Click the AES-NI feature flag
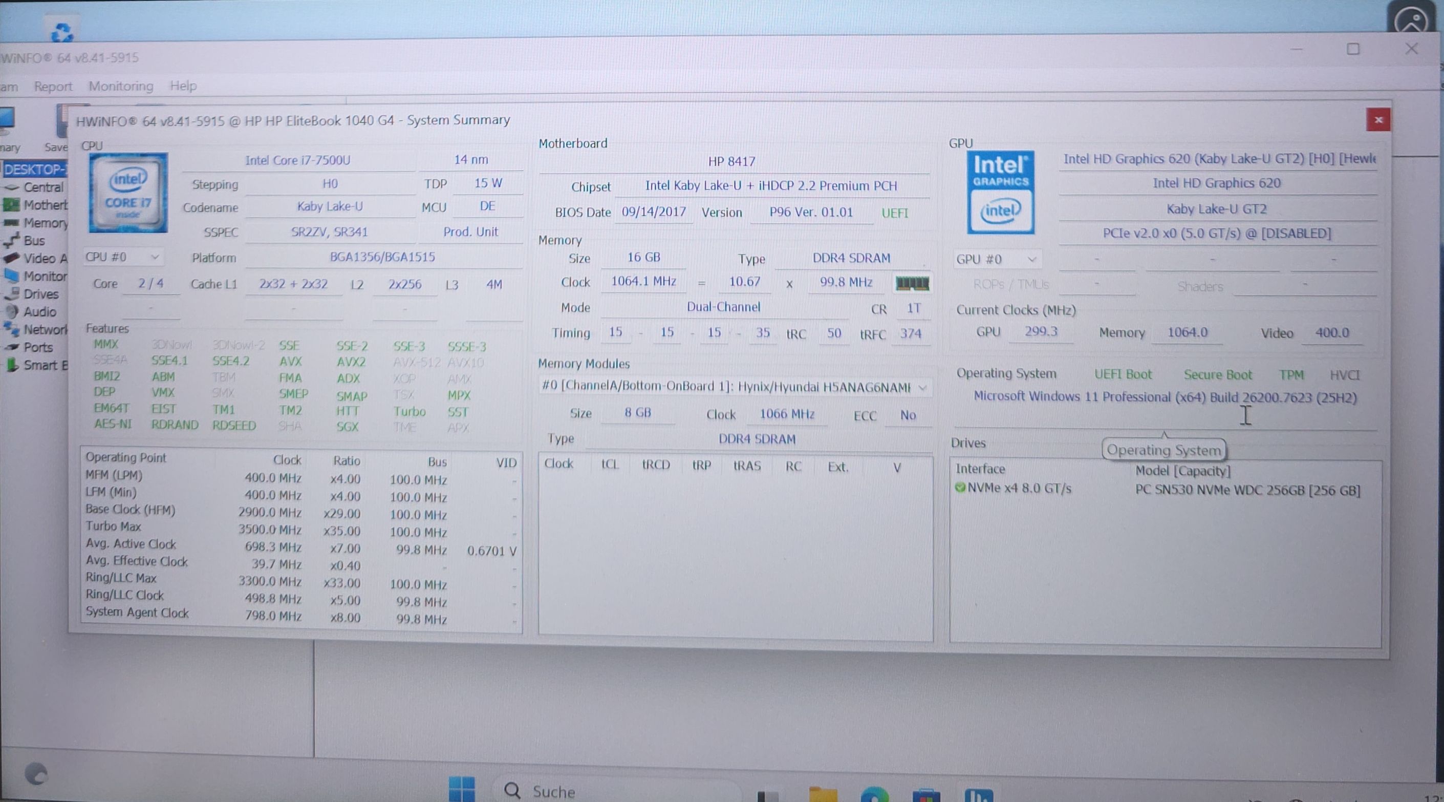Image resolution: width=1444 pixels, height=802 pixels. click(113, 424)
